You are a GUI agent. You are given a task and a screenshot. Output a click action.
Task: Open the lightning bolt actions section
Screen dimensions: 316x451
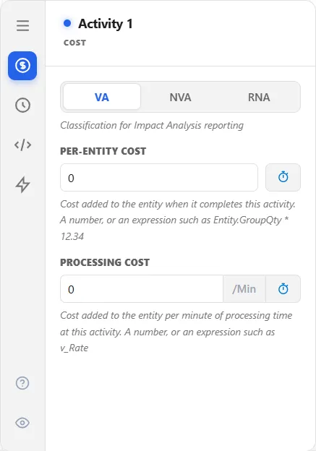[22, 184]
